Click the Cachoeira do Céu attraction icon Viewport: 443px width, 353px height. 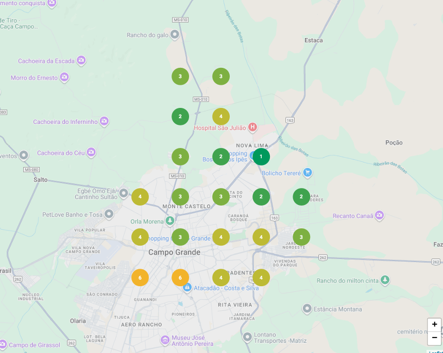pyautogui.click(x=91, y=152)
